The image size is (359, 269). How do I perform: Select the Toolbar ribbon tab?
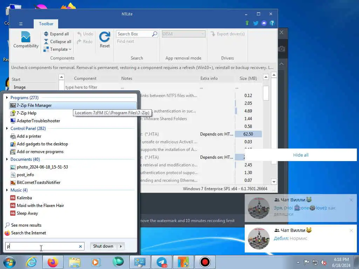pos(46,24)
